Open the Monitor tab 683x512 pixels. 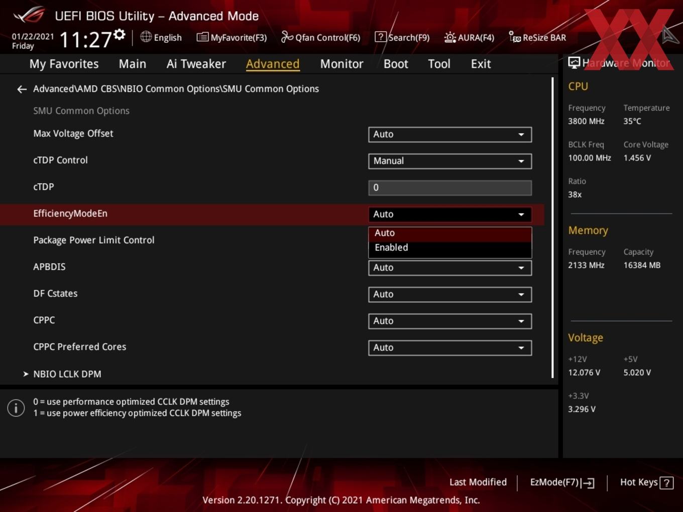[x=341, y=64]
